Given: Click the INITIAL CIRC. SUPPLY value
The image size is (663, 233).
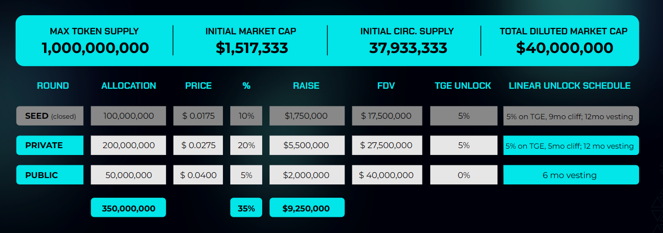Looking at the screenshot, I should coord(408,48).
